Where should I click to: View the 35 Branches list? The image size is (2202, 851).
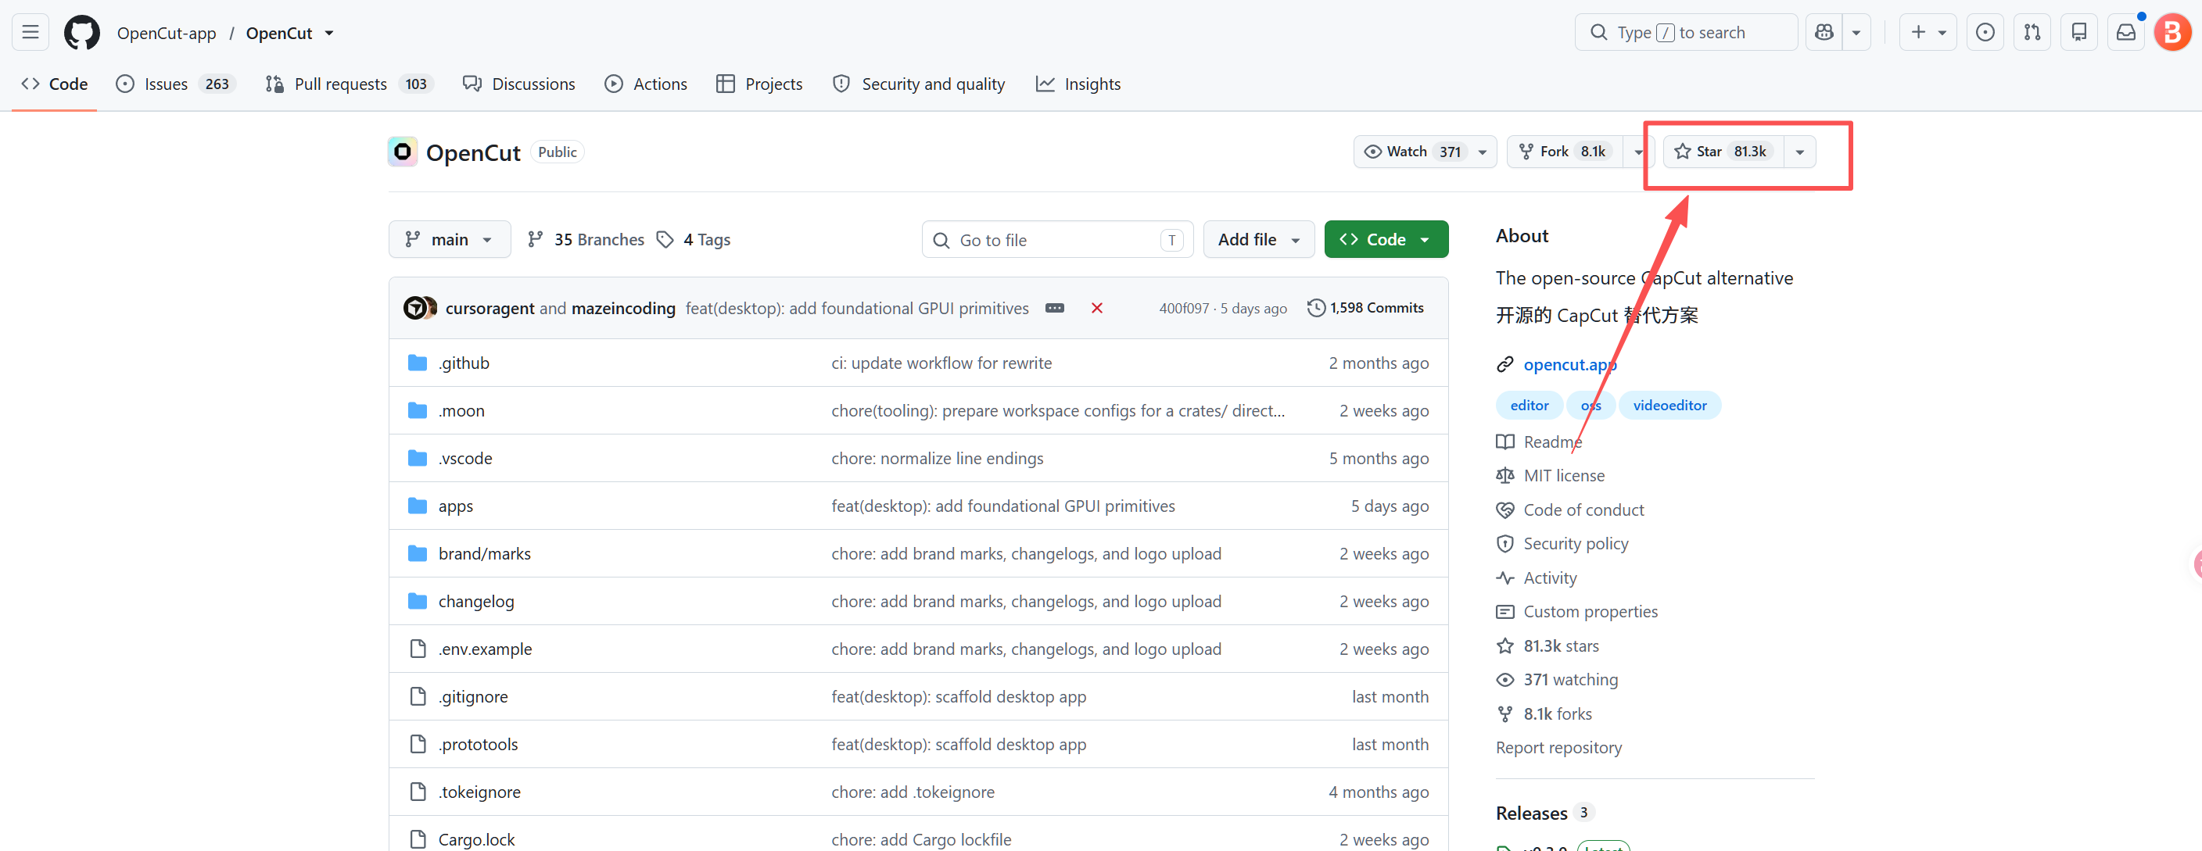coord(586,240)
